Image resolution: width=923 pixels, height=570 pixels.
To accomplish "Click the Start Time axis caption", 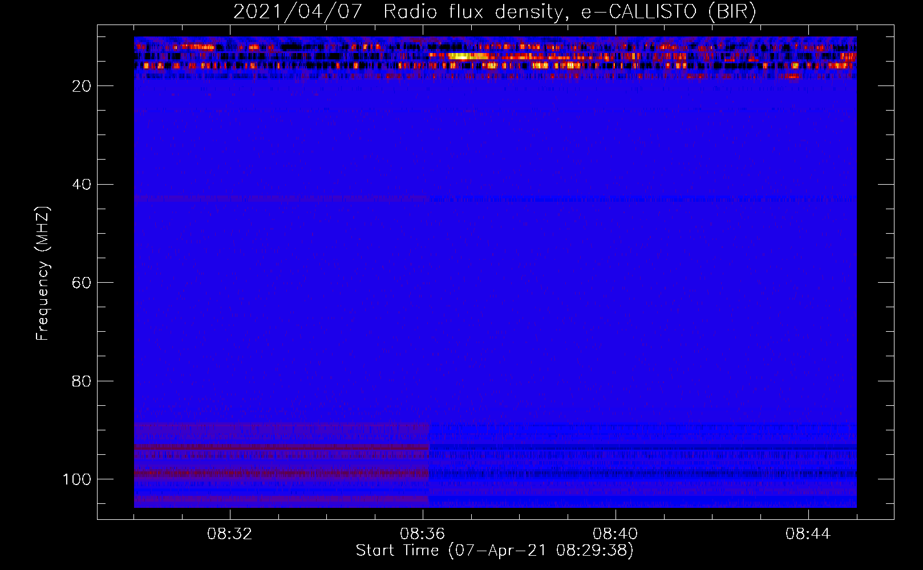I will pos(495,551).
